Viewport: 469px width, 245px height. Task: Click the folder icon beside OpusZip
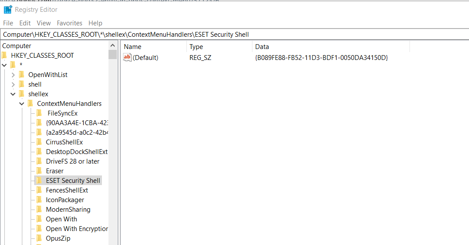point(39,238)
